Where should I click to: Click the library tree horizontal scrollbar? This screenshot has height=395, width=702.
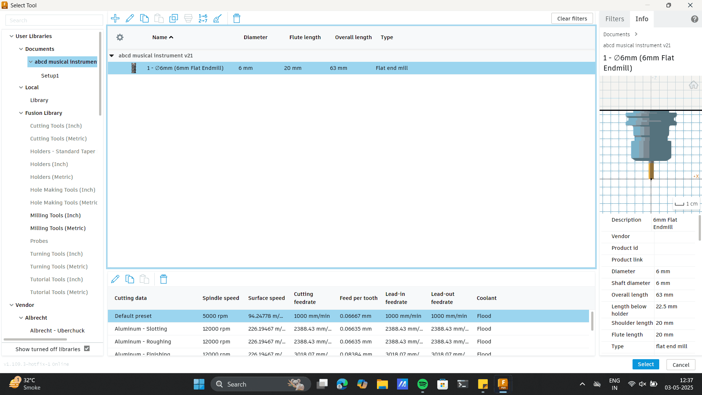[x=35, y=339]
